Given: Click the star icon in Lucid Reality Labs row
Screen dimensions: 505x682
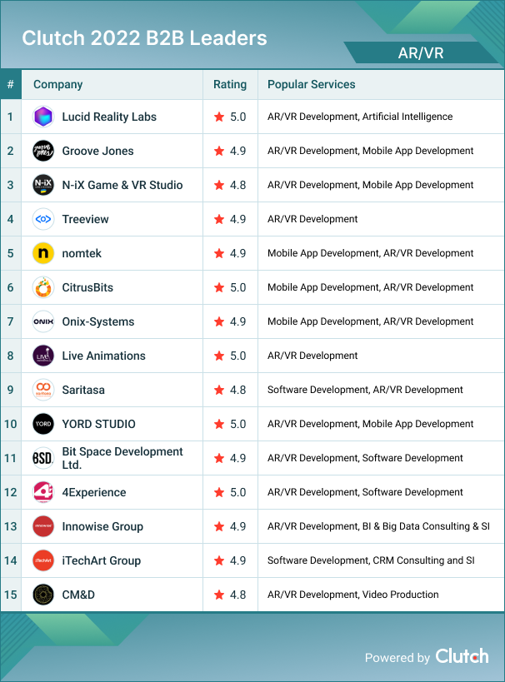Looking at the screenshot, I should pos(219,117).
